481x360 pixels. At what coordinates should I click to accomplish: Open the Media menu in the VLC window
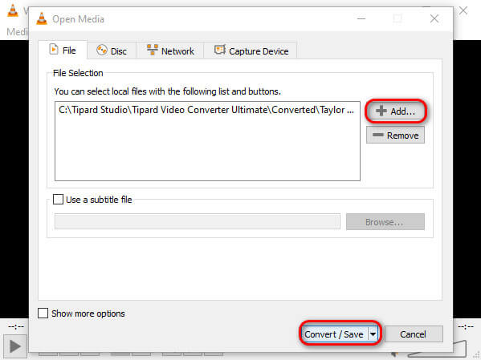click(x=17, y=31)
